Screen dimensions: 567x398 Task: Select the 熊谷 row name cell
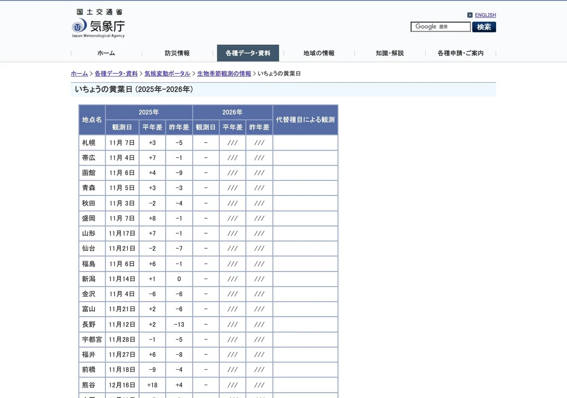92,385
